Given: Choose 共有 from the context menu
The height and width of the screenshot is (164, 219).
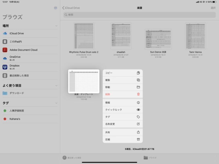Looking at the screenshot, I should click(123, 132).
